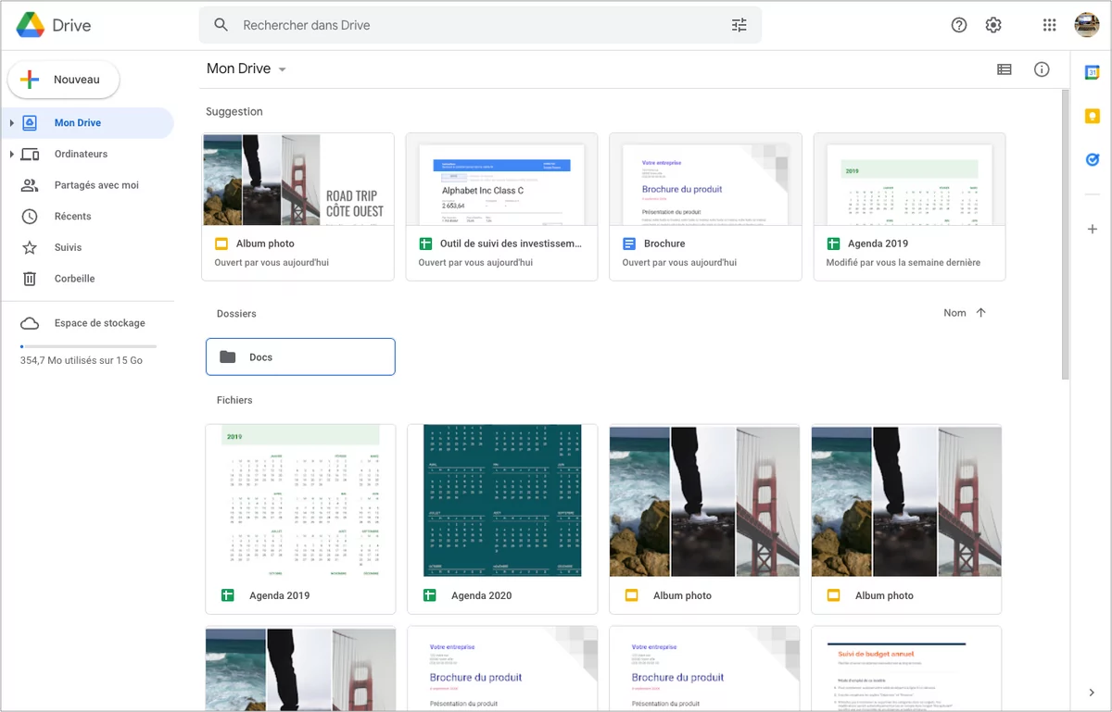Open Google Keep side panel
Image resolution: width=1112 pixels, height=712 pixels.
pyautogui.click(x=1092, y=117)
